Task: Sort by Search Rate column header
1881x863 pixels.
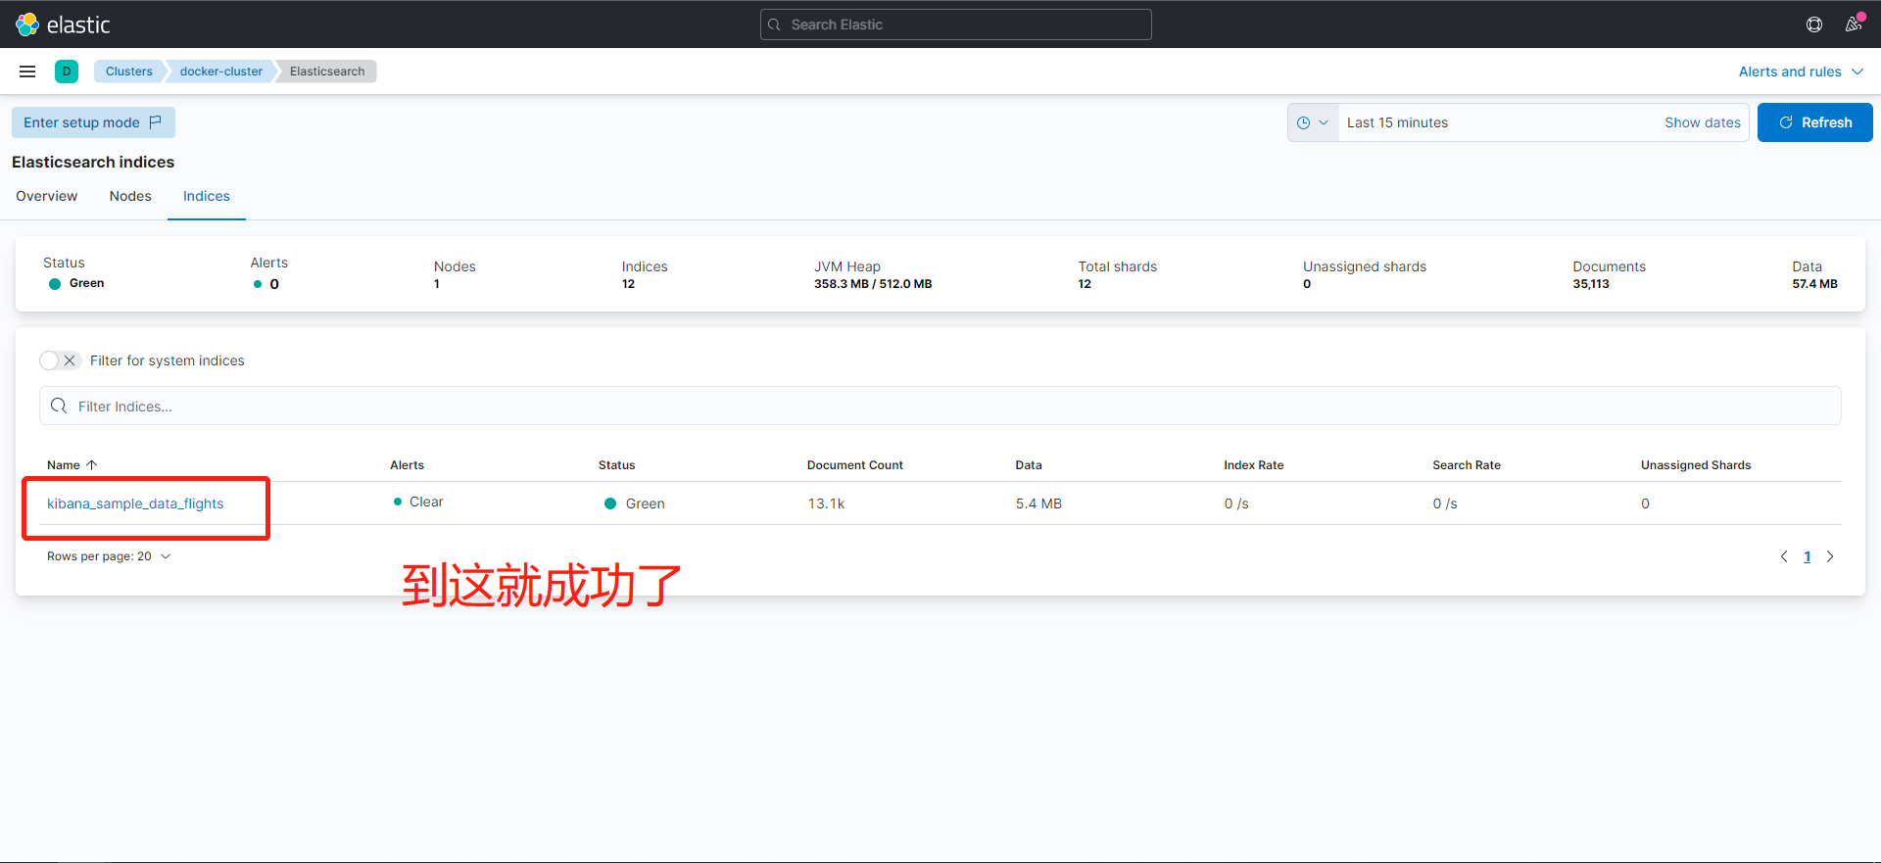Action: pos(1466,465)
